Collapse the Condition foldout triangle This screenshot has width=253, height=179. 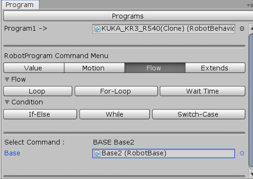click(7, 102)
